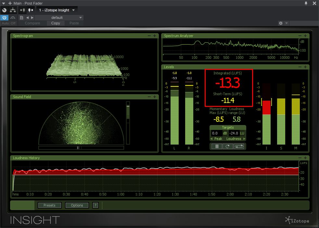319x228 pixels.
Task: Open the Presets button
Action: pyautogui.click(x=49, y=205)
